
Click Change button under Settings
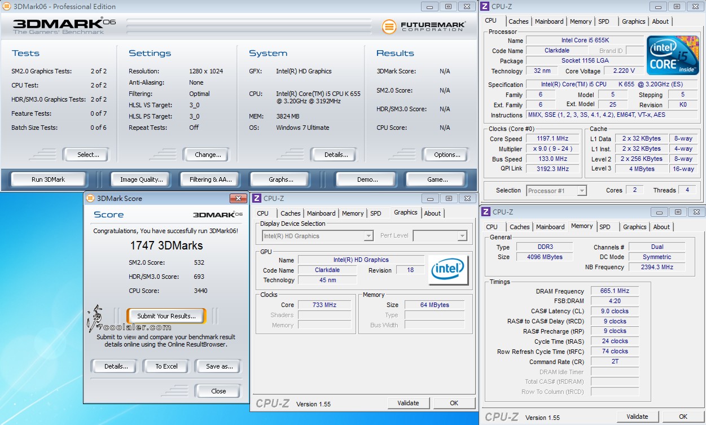pyautogui.click(x=205, y=155)
